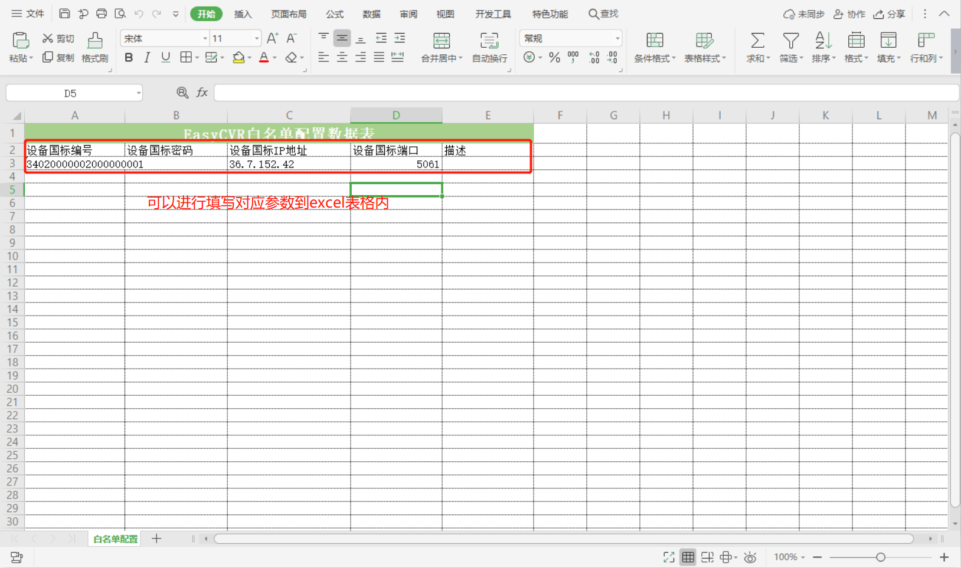Open Print Preview icon
Image resolution: width=961 pixels, height=568 pixels.
(120, 14)
